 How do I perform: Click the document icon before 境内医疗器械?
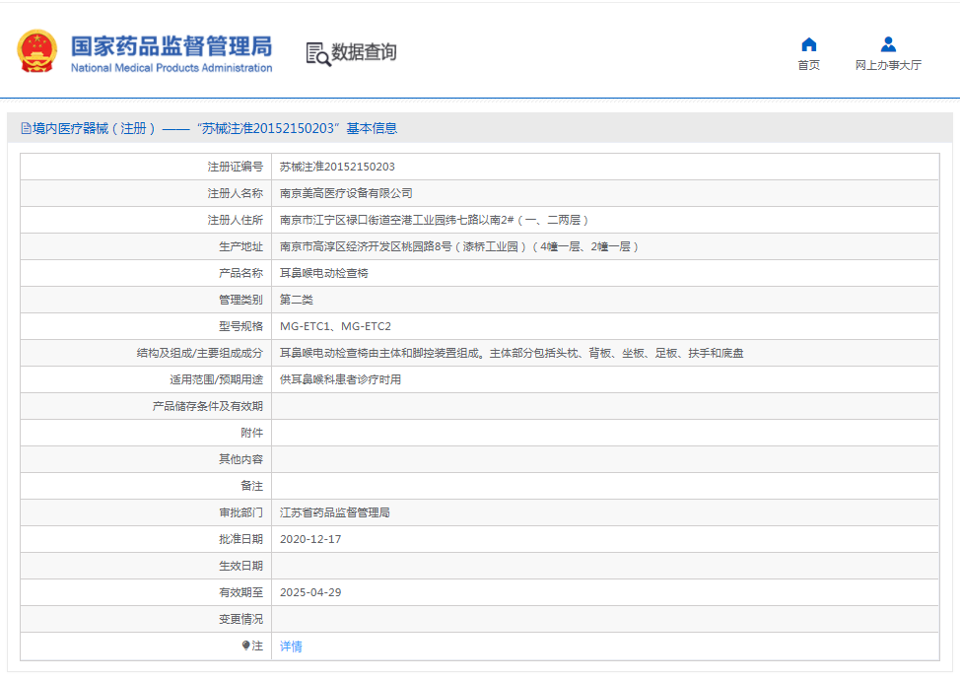click(x=26, y=128)
